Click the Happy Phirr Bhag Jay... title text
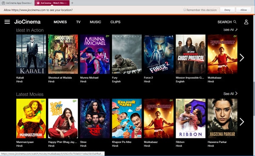Viewport: 255px width, 156px height. 62,142
